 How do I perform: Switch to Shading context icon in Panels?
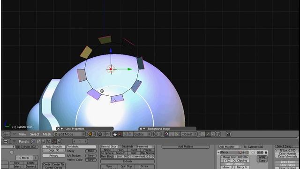pos(44,141)
